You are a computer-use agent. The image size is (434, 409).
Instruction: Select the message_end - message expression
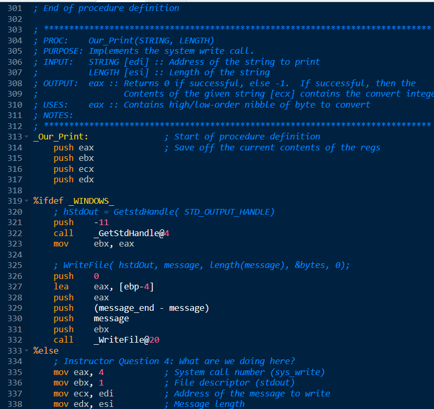pos(152,308)
